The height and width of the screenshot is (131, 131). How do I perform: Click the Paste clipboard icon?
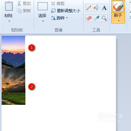point(9,6)
